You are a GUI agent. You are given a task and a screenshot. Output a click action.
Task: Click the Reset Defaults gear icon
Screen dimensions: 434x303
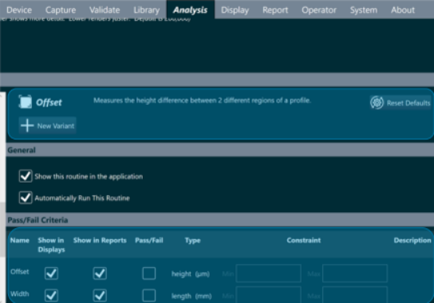coord(377,103)
